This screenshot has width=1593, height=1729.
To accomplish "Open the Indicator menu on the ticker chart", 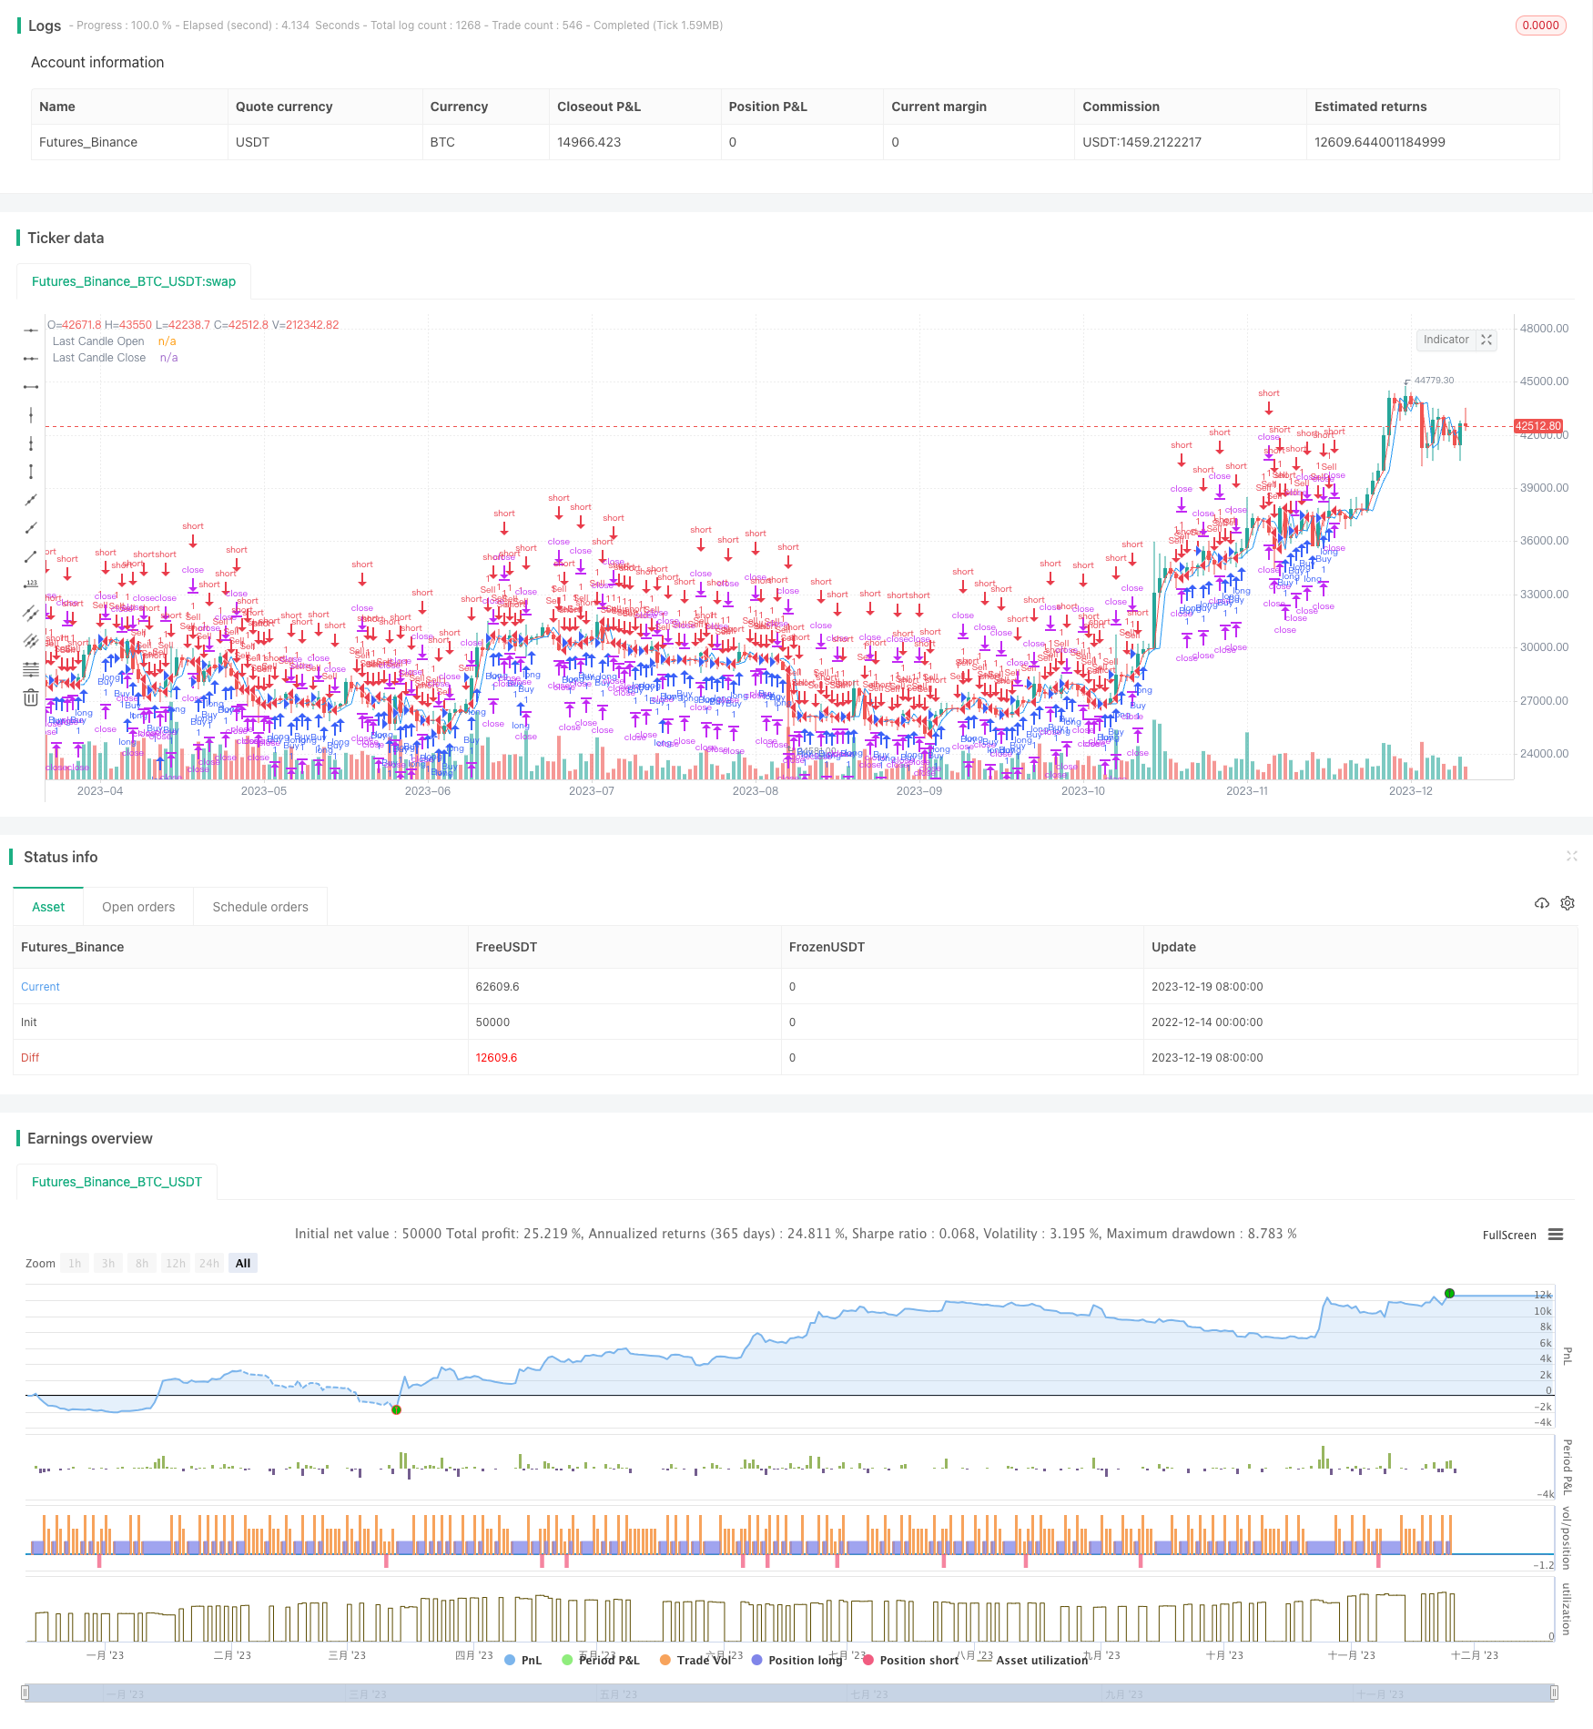I will 1446,340.
